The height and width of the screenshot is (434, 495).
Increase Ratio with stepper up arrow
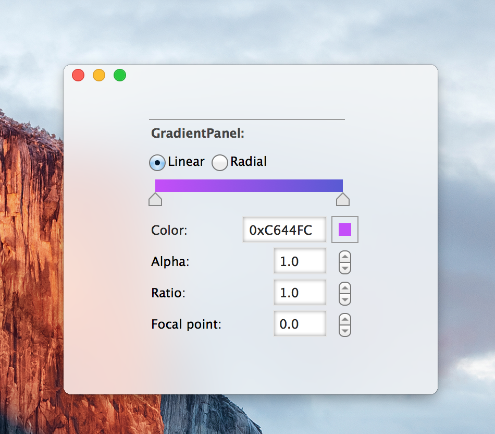coord(345,287)
